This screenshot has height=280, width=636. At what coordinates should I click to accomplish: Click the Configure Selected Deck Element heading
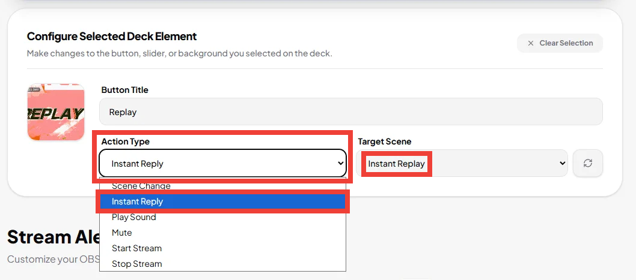[x=112, y=37]
